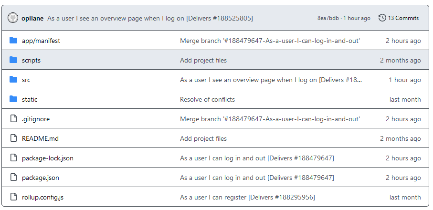433x210 pixels.
Task: Open the src folder name link
Action: 26,80
